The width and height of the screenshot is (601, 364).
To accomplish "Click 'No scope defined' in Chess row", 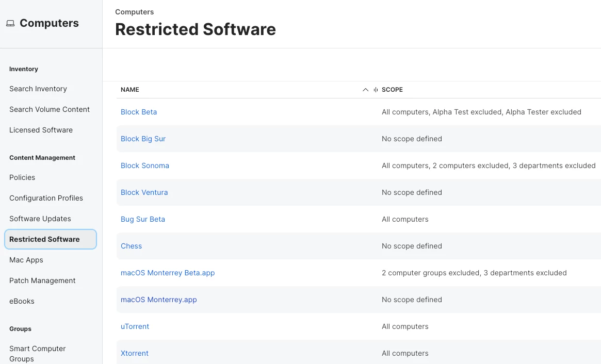I will pyautogui.click(x=412, y=246).
